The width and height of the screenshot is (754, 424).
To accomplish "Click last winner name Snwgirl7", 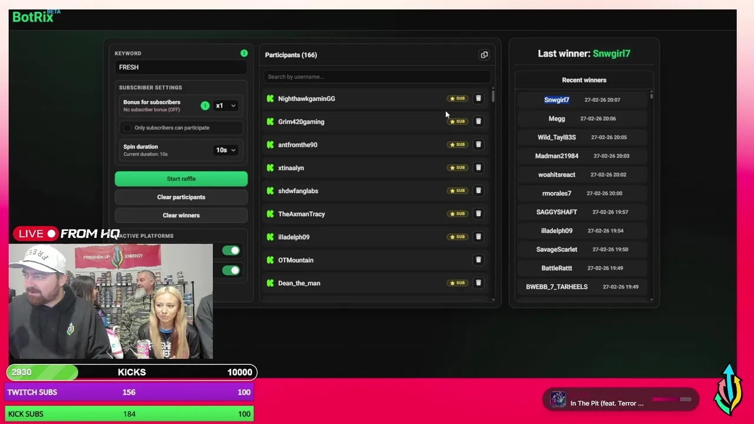I will click(611, 54).
